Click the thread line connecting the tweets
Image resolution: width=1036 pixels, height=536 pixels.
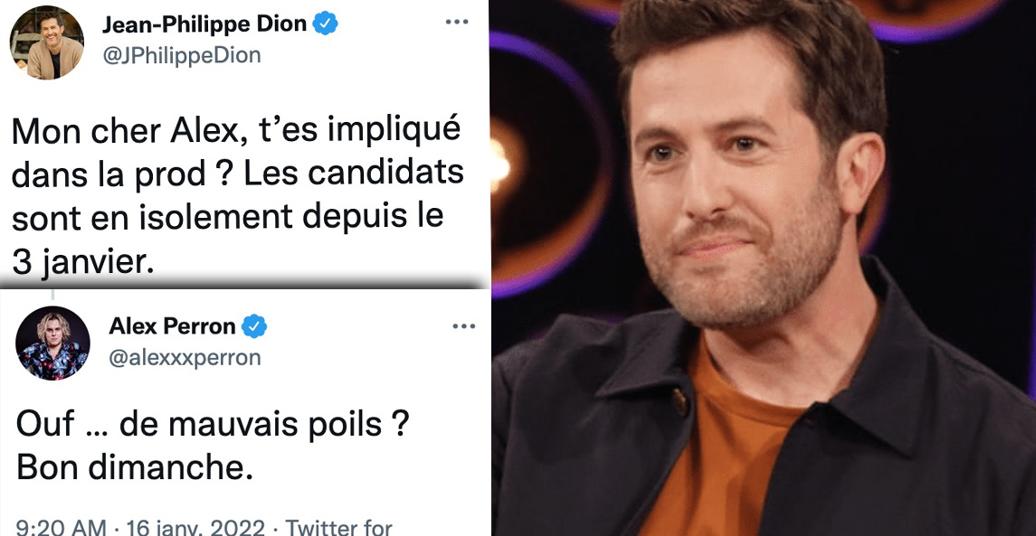pyautogui.click(x=52, y=295)
